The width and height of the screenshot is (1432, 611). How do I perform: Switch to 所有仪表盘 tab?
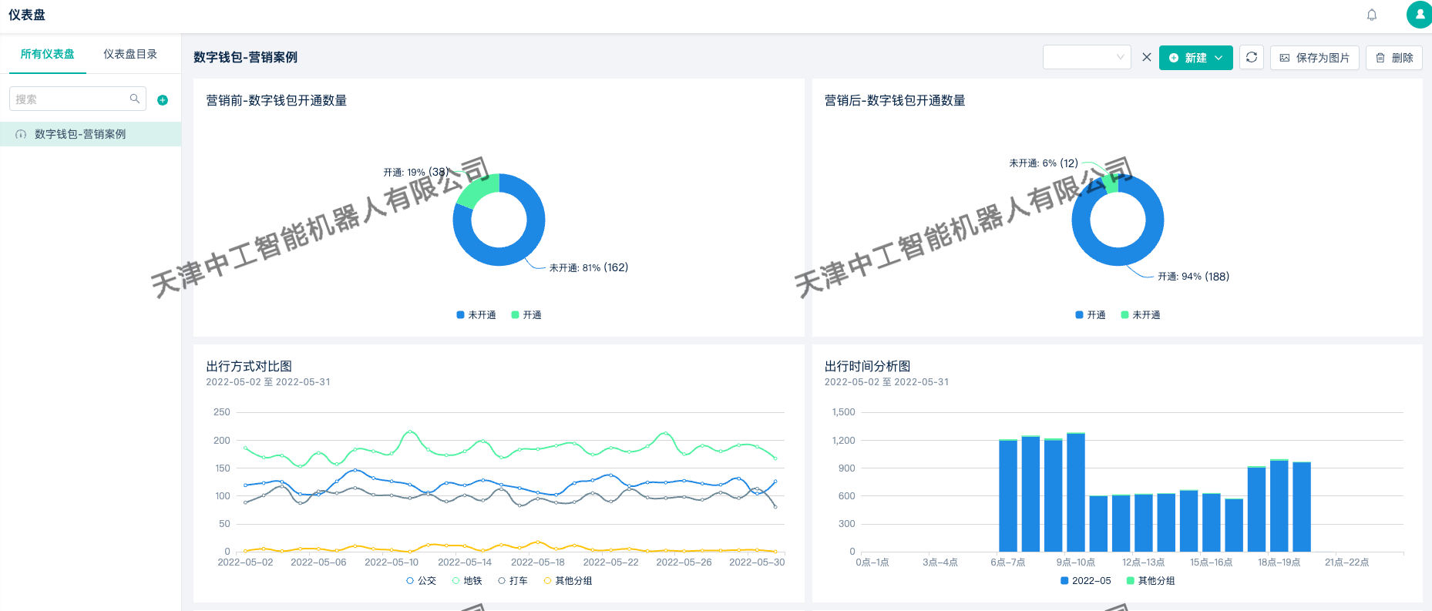[x=48, y=54]
